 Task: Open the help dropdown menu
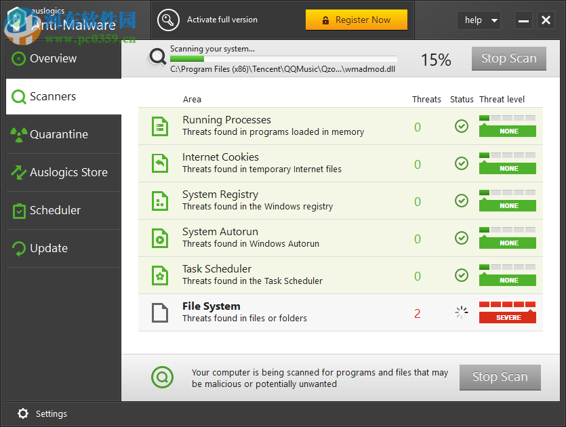[x=479, y=20]
